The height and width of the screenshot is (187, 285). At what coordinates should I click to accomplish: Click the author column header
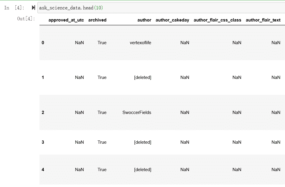[144, 20]
